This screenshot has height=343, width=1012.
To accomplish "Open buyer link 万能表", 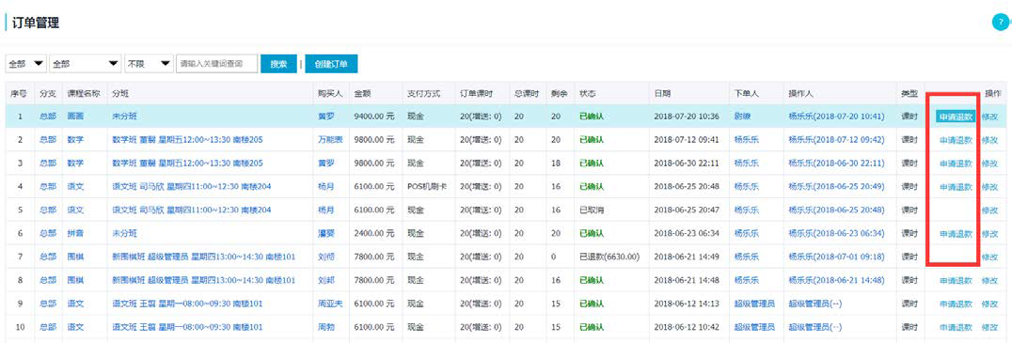I will pyautogui.click(x=329, y=140).
